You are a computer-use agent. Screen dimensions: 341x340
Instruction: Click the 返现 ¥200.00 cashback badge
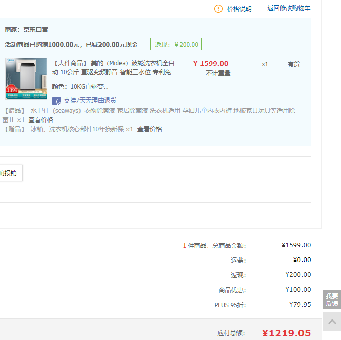176,44
